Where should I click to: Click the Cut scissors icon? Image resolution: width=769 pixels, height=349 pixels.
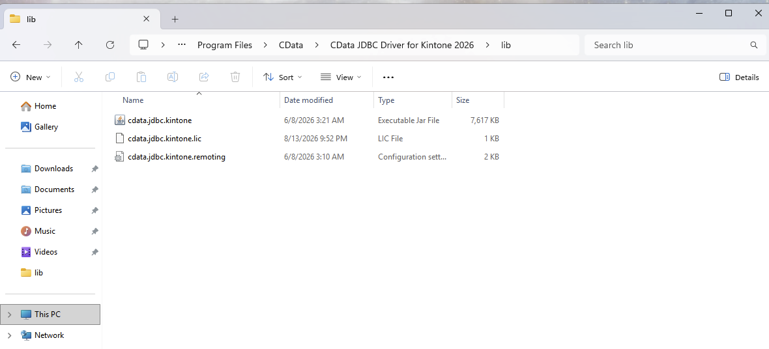coord(78,77)
